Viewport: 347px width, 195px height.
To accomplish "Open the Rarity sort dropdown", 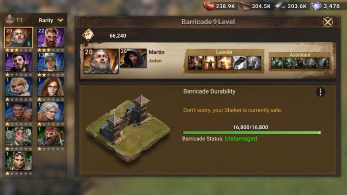I will [x=51, y=20].
